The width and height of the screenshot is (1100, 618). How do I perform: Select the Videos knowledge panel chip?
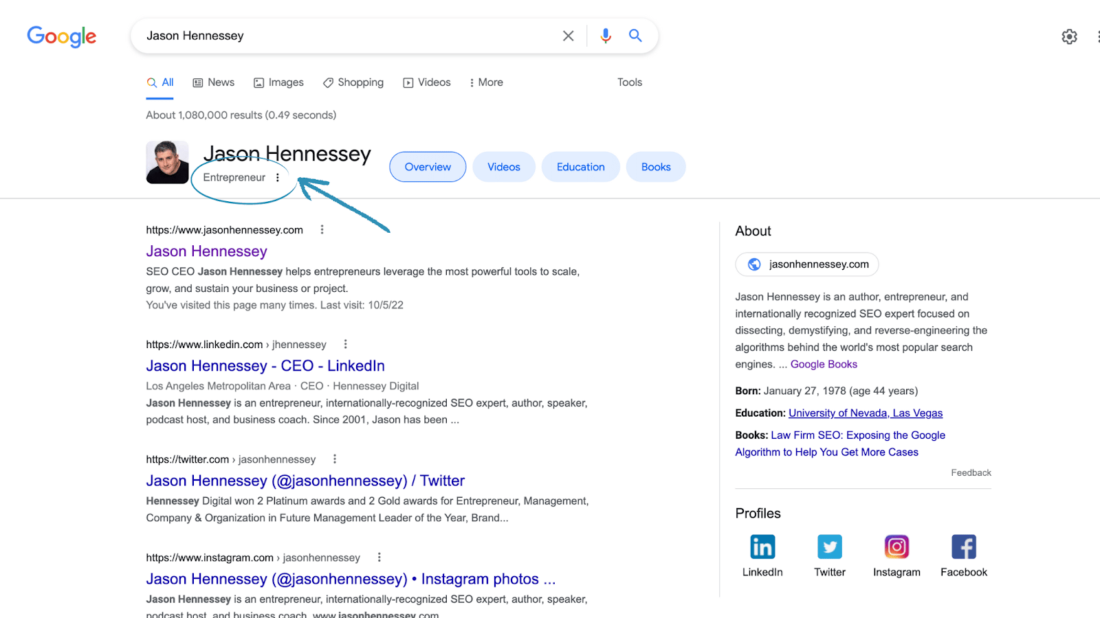(x=504, y=167)
